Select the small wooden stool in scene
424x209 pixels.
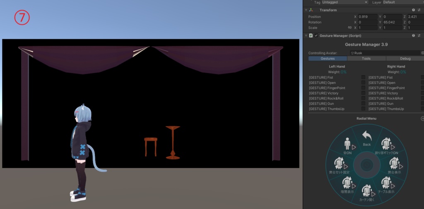[x=151, y=147]
